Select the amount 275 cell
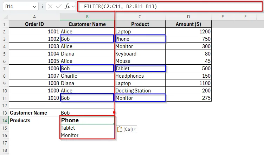264x155 pixels. pyautogui.click(x=188, y=98)
